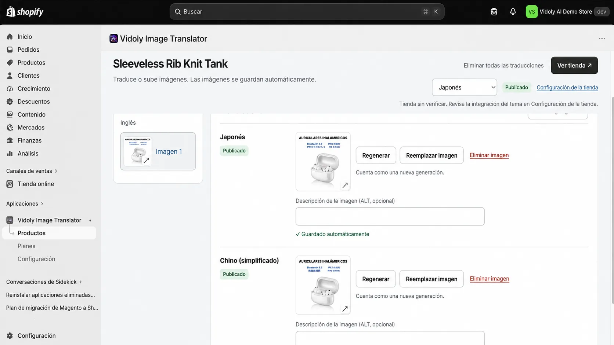The height and width of the screenshot is (345, 614).
Task: Click the Tienda online store icon
Action: (x=10, y=184)
